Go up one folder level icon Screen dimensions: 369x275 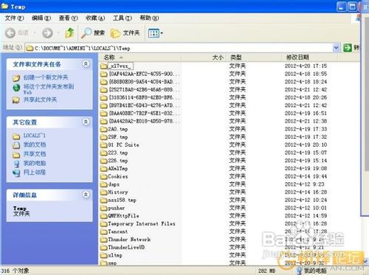pyautogui.click(x=69, y=32)
